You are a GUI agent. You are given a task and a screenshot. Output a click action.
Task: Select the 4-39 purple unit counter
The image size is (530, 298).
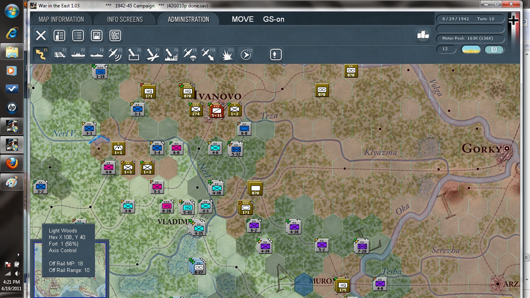pyautogui.click(x=265, y=246)
